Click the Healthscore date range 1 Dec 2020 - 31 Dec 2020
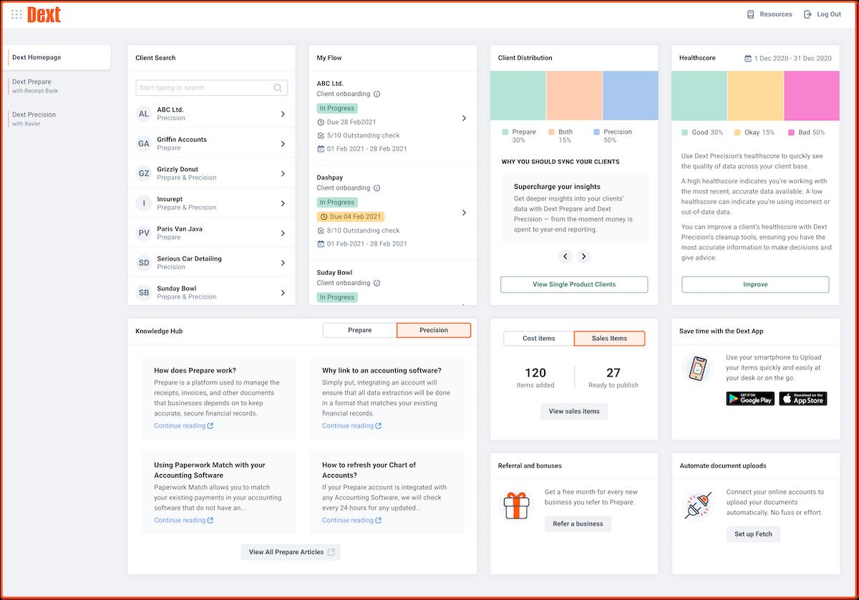Viewport: 859px width, 600px height. coord(787,58)
